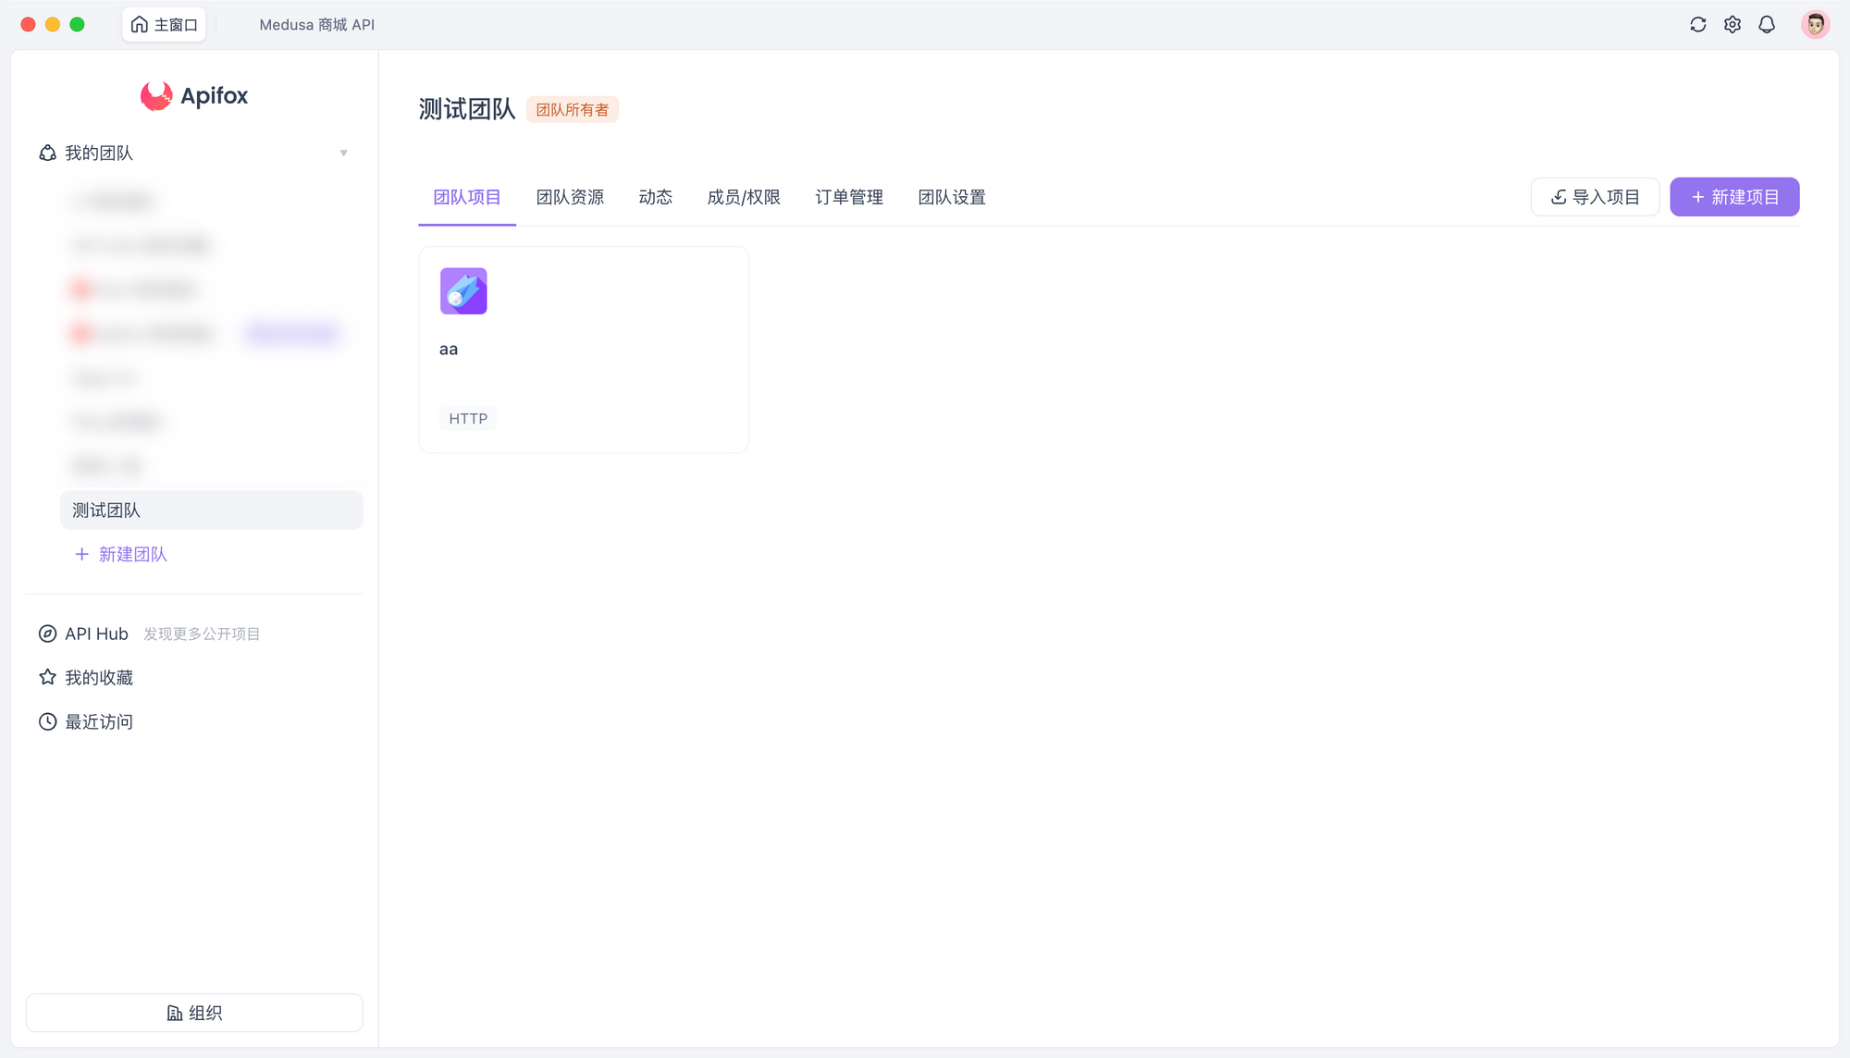Open settings via the gear icon

click(1733, 25)
